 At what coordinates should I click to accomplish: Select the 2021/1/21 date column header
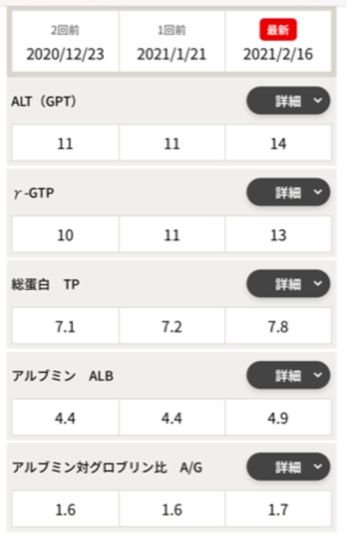pyautogui.click(x=172, y=42)
